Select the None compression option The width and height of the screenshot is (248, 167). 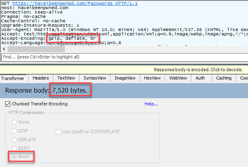(14, 122)
